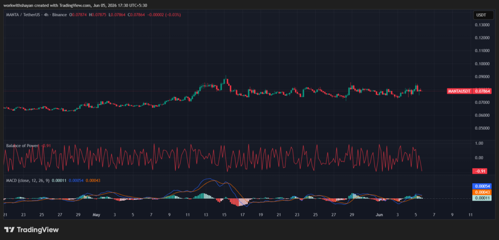This screenshot has height=240, width=499.
Task: Click the open value O0.07874 in legend
Action: [x=78, y=15]
